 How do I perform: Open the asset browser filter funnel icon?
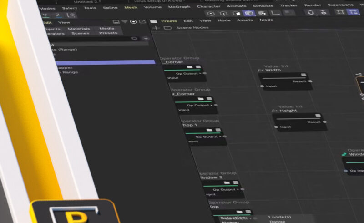[x=125, y=22]
